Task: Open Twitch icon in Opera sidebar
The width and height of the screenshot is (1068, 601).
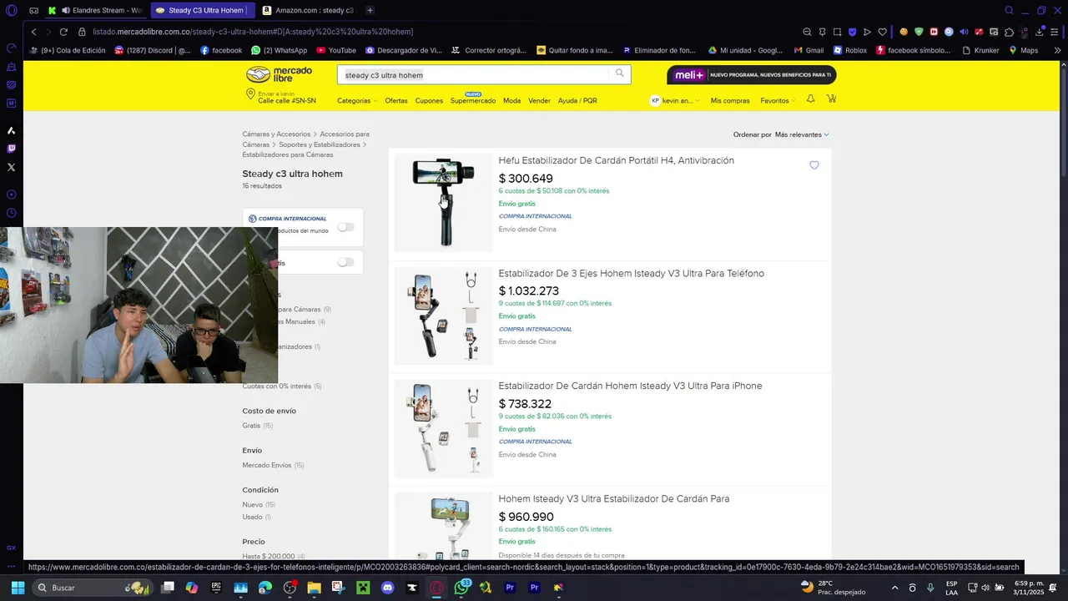Action: [11, 149]
